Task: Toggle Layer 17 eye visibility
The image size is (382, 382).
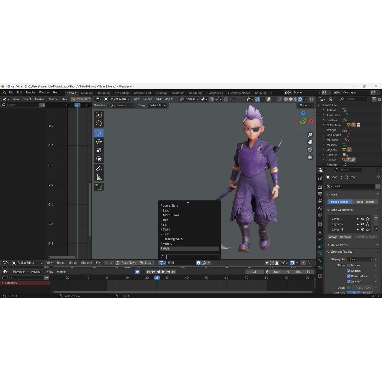Action: pyautogui.click(x=363, y=224)
